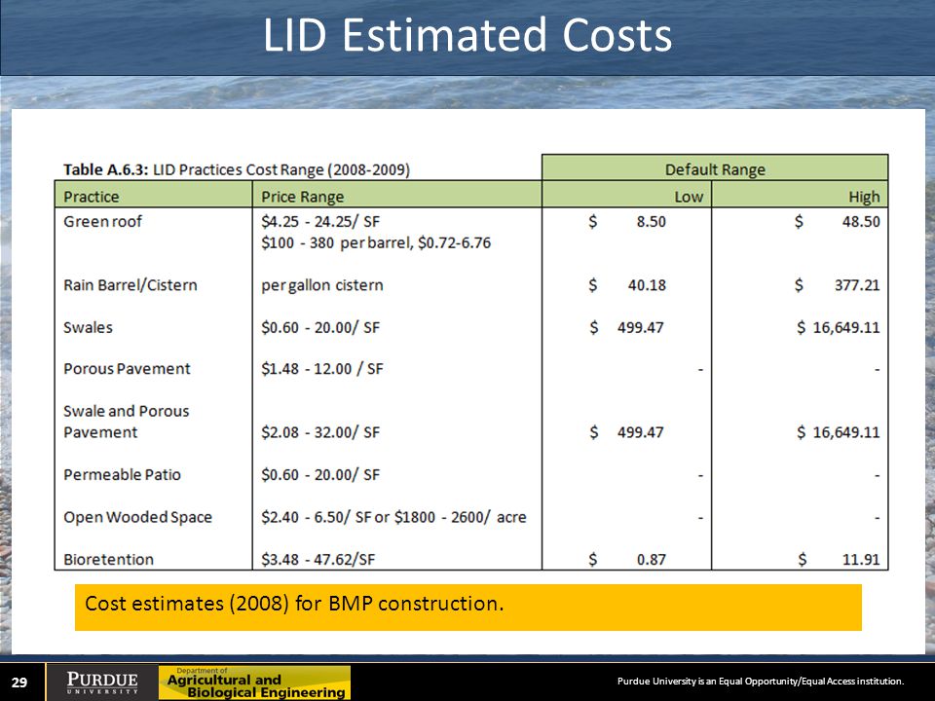Select the slide number 29
This screenshot has width=935, height=701.
19,683
